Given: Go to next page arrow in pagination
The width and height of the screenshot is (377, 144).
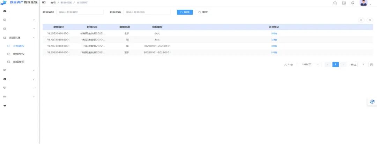Looking at the screenshot, I should point(344,64).
